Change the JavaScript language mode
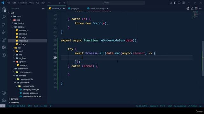204x114 pixels. [x=180, y=106]
